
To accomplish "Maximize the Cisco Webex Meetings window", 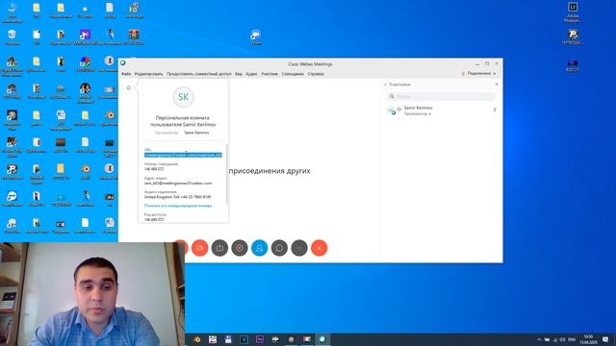I will [487, 63].
